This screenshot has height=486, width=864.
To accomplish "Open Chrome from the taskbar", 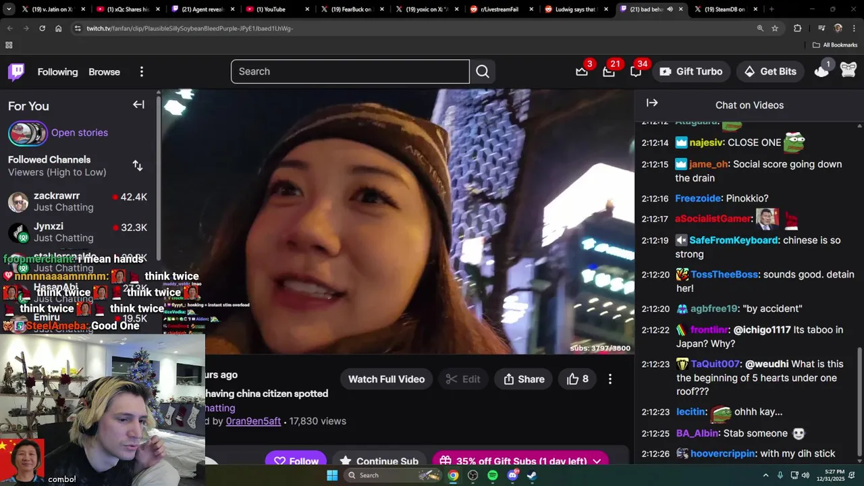I will click(453, 475).
